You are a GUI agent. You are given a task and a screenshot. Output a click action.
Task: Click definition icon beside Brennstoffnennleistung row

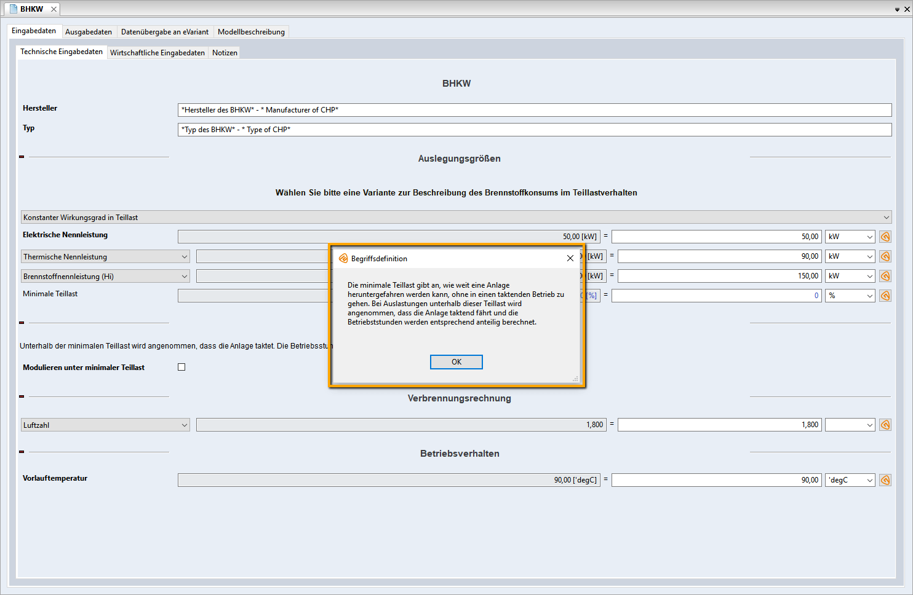point(885,276)
